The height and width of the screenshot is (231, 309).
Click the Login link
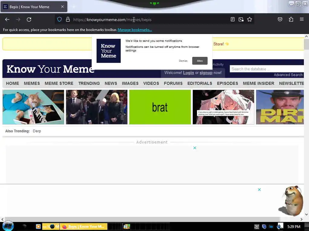[189, 73]
